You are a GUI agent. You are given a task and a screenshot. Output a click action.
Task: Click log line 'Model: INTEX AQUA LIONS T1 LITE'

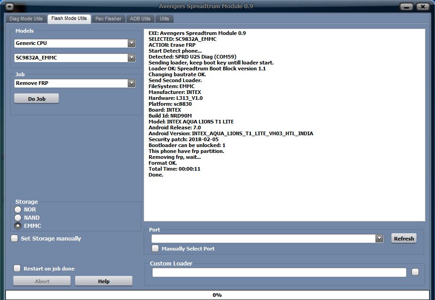coord(191,122)
